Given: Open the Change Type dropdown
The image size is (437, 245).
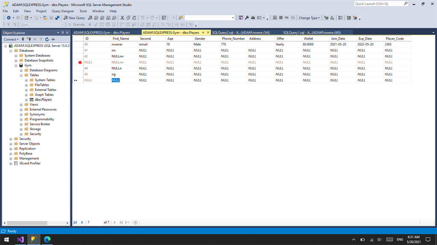Looking at the screenshot, I should coord(309,18).
